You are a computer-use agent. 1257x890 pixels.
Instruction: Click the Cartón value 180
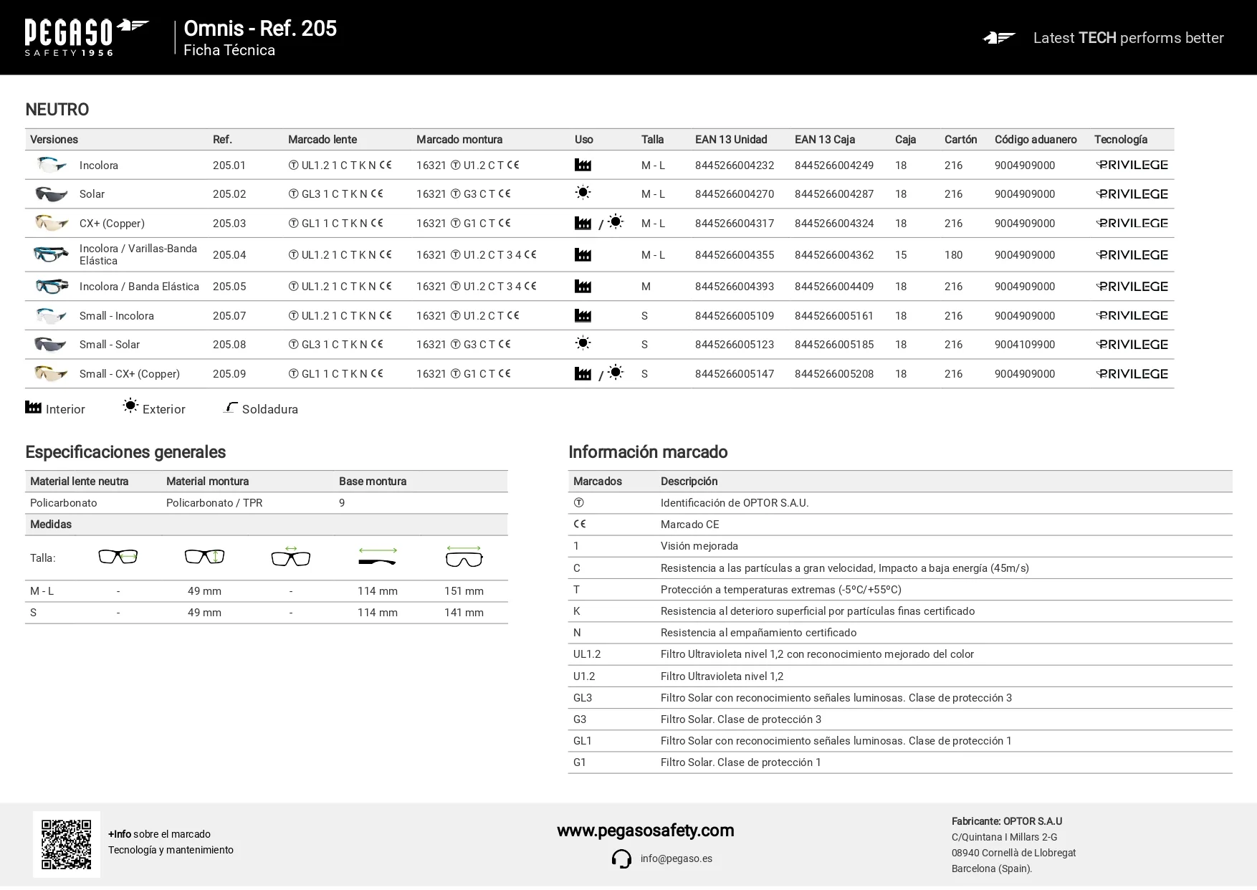tap(953, 254)
